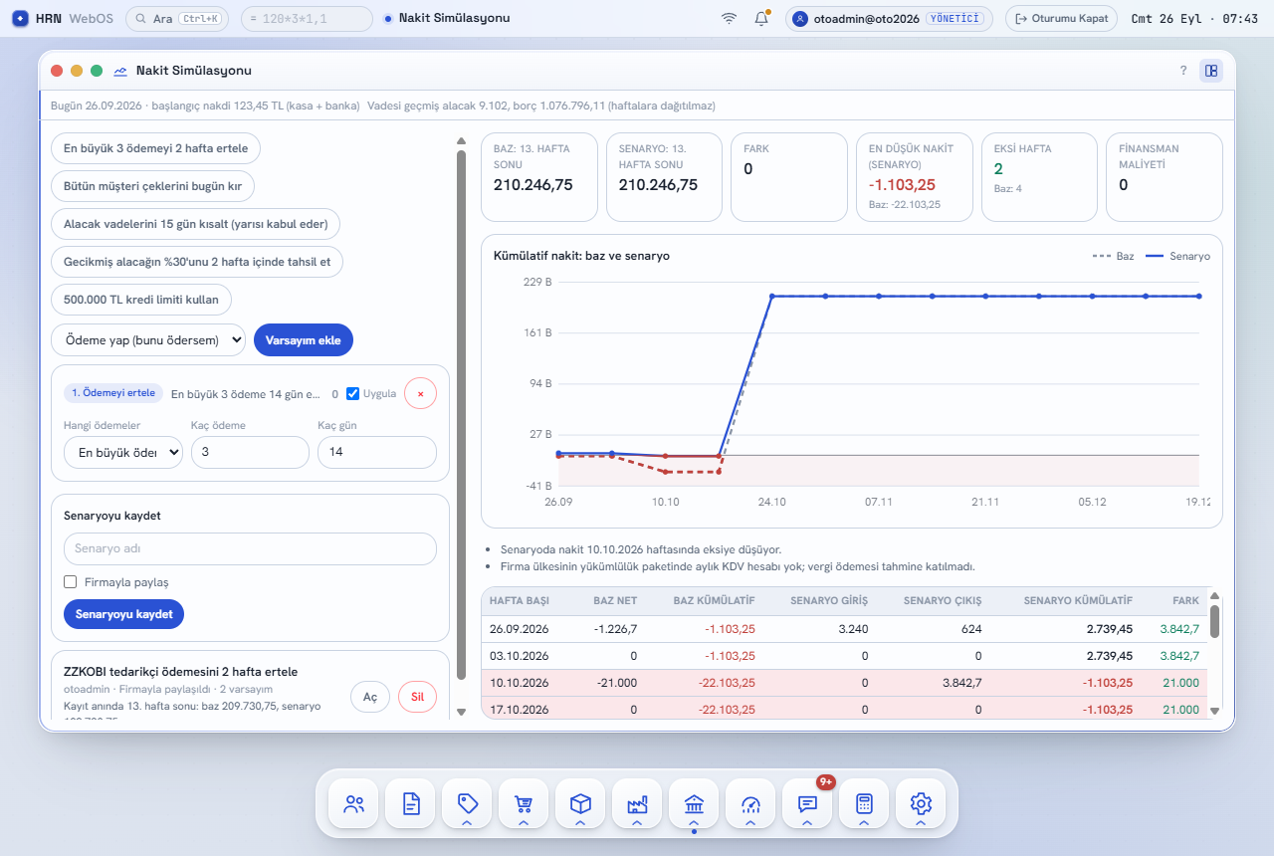
Task: Enable the Firmayla paylaş checkbox
Action: [x=70, y=582]
